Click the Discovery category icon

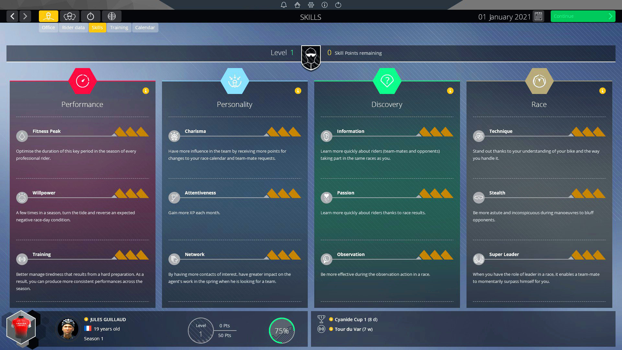pos(386,80)
